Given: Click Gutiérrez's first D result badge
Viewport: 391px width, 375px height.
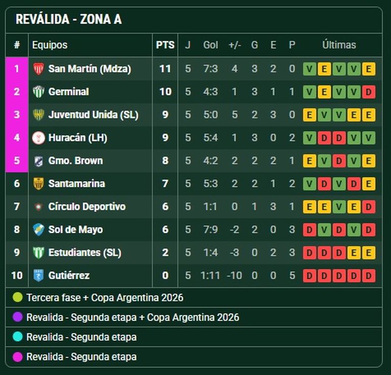Looking at the screenshot, I should click(309, 276).
